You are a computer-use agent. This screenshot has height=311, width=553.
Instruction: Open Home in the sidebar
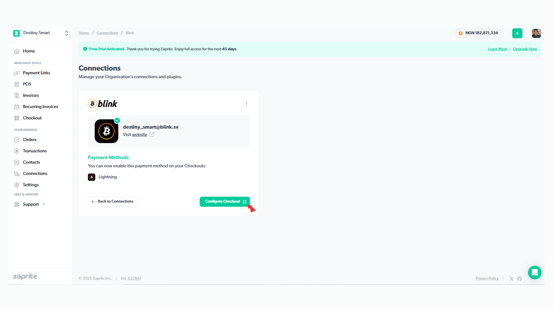29,51
